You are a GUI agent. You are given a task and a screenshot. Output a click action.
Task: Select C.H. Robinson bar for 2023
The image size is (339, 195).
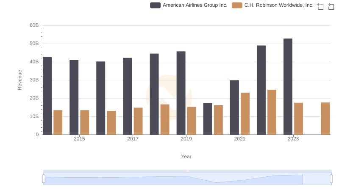pyautogui.click(x=299, y=118)
